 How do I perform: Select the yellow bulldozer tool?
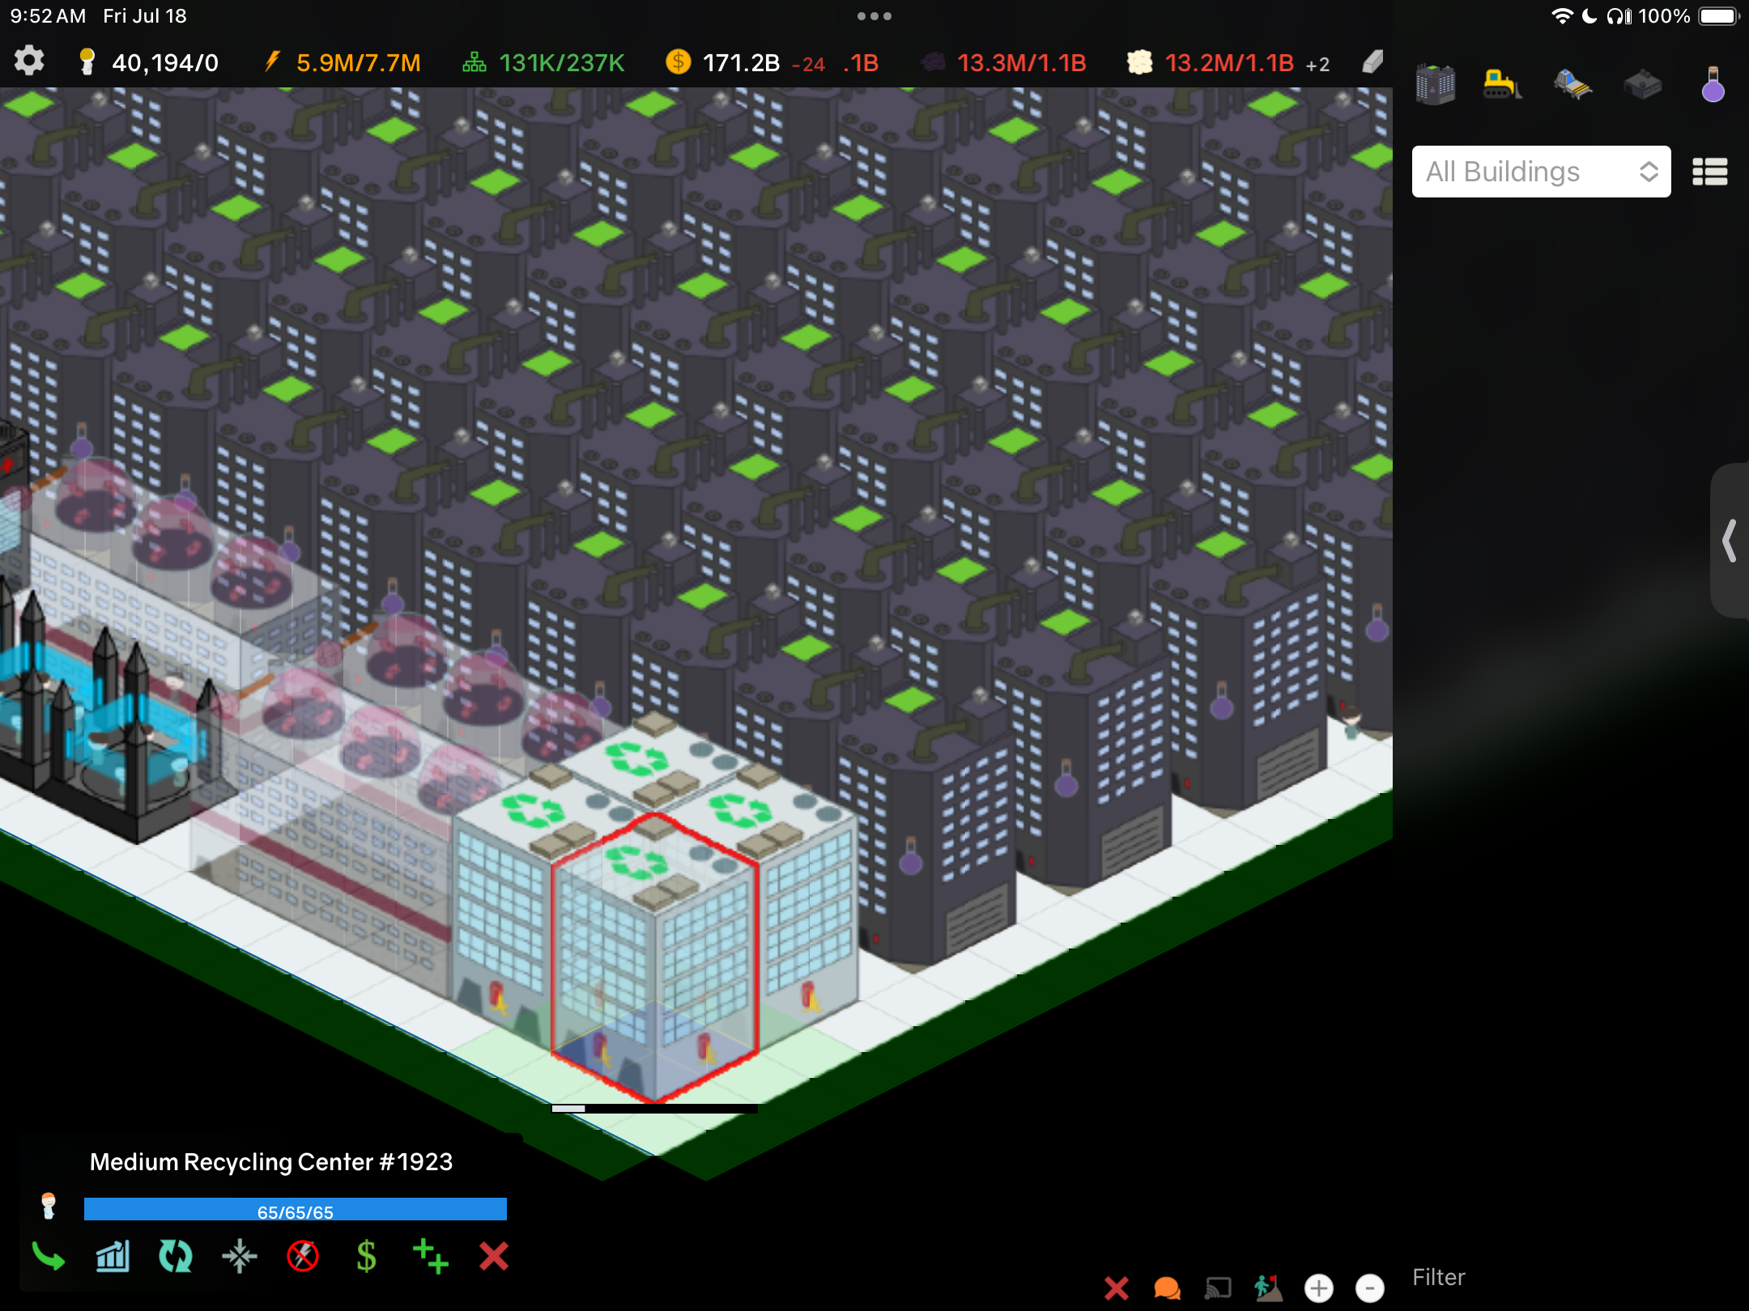1503,84
